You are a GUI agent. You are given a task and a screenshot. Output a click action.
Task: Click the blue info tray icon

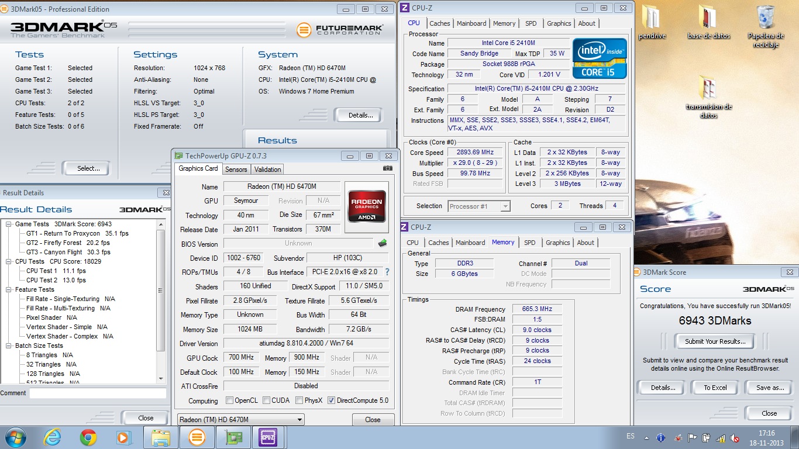pyautogui.click(x=661, y=437)
